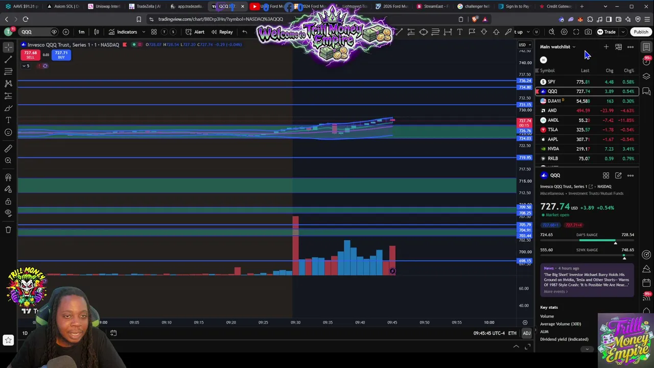Open indicator templates grid icon

click(154, 32)
